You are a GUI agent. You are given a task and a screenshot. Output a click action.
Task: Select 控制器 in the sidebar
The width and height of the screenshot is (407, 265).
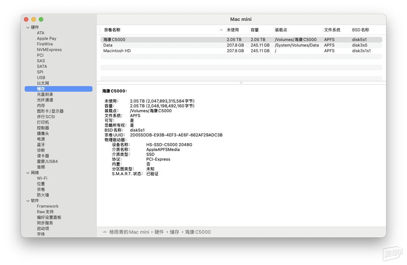point(43,128)
